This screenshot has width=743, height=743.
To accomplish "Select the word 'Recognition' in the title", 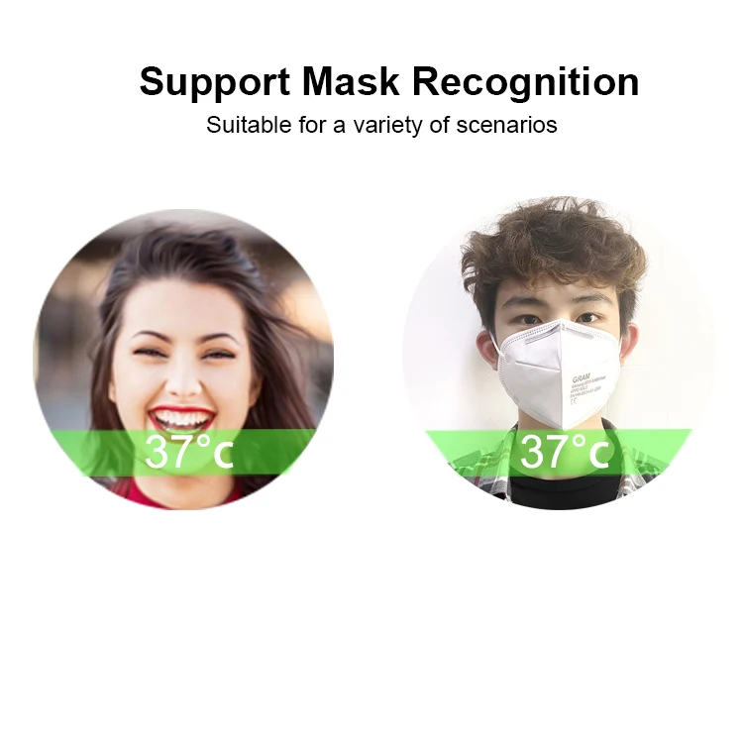I will point(526,82).
